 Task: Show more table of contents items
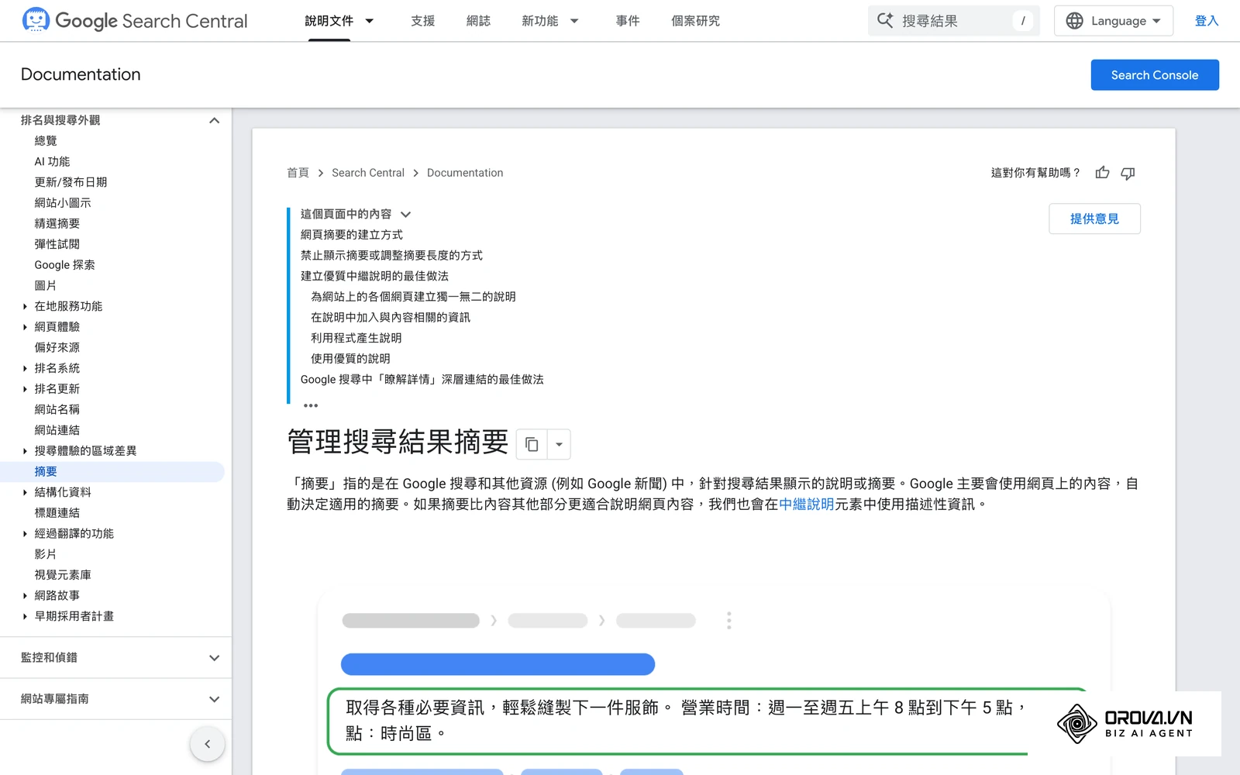tap(311, 405)
